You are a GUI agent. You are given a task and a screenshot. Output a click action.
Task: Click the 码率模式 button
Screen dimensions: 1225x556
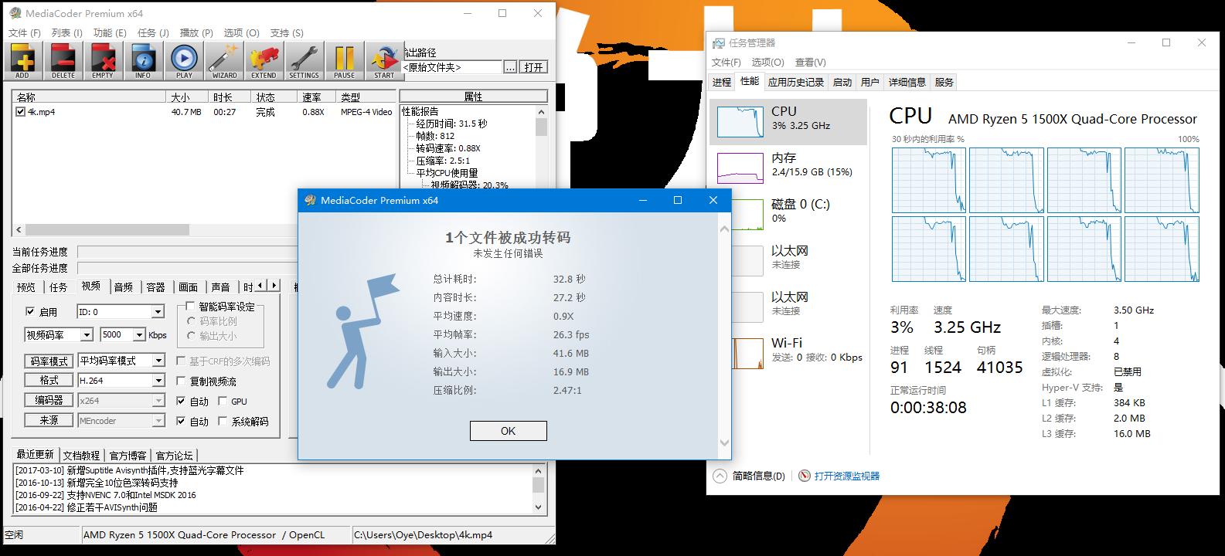tap(49, 361)
